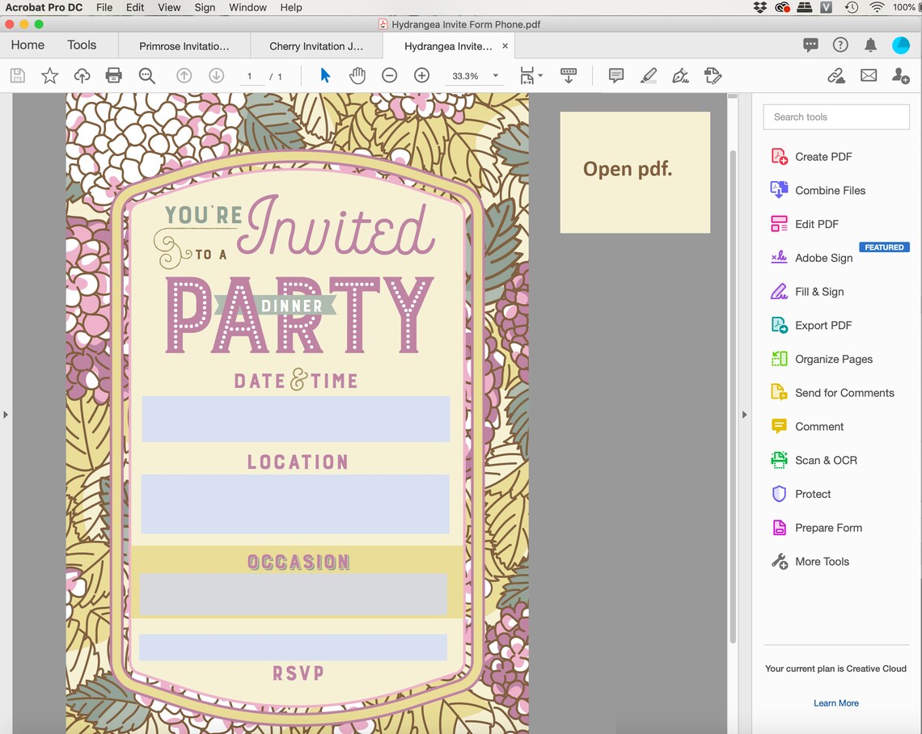
Task: Expand the page display options dropdown
Action: coord(540,75)
